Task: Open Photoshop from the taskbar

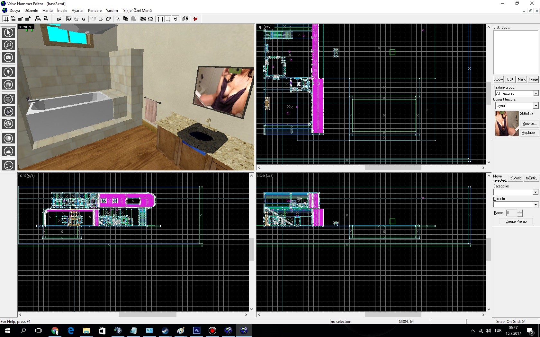Action: click(x=196, y=331)
